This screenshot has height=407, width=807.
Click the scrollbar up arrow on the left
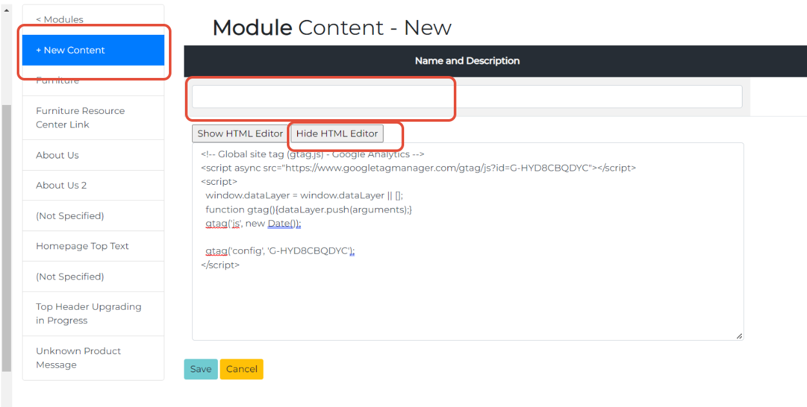click(6, 10)
